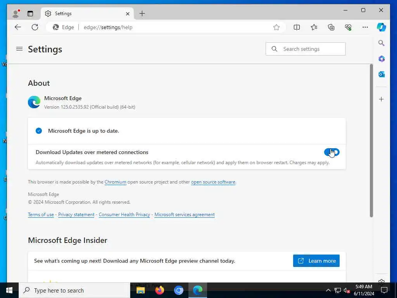Open Copilot in the toolbar corner
This screenshot has width=397, height=298.
pos(381,27)
